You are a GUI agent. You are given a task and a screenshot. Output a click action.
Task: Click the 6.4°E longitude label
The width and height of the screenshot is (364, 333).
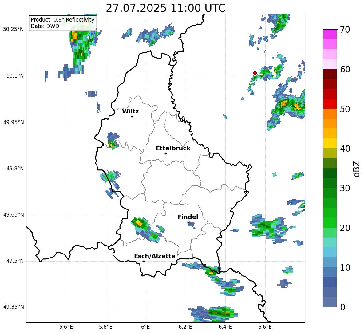(x=225, y=327)
